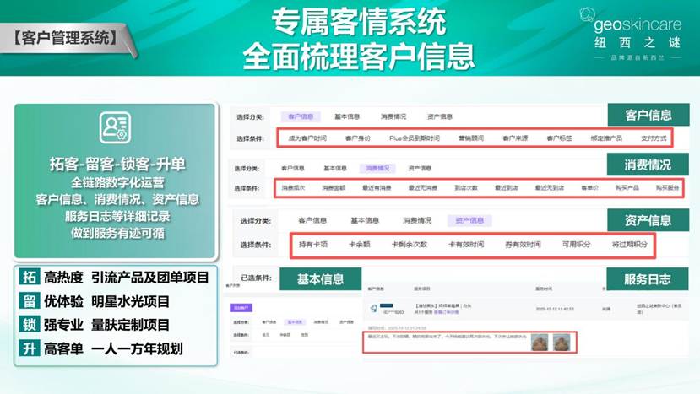Screen dimensions: 700x394
Task: Choose the 可用积分 condition
Action: tap(576, 245)
